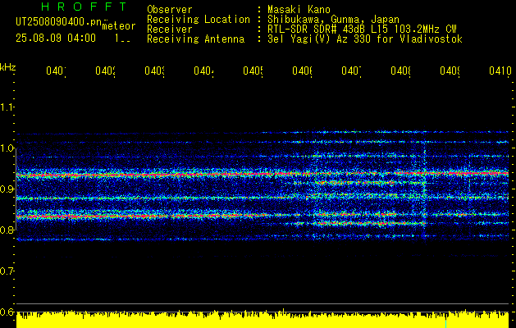Click the 0403 time marker
This screenshot has height=328, width=516.
(154, 71)
